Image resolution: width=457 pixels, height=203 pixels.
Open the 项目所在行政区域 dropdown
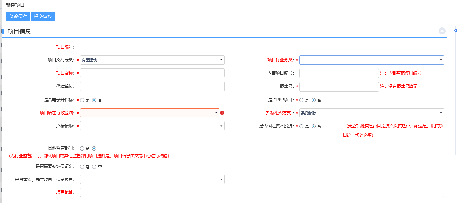[149, 113]
